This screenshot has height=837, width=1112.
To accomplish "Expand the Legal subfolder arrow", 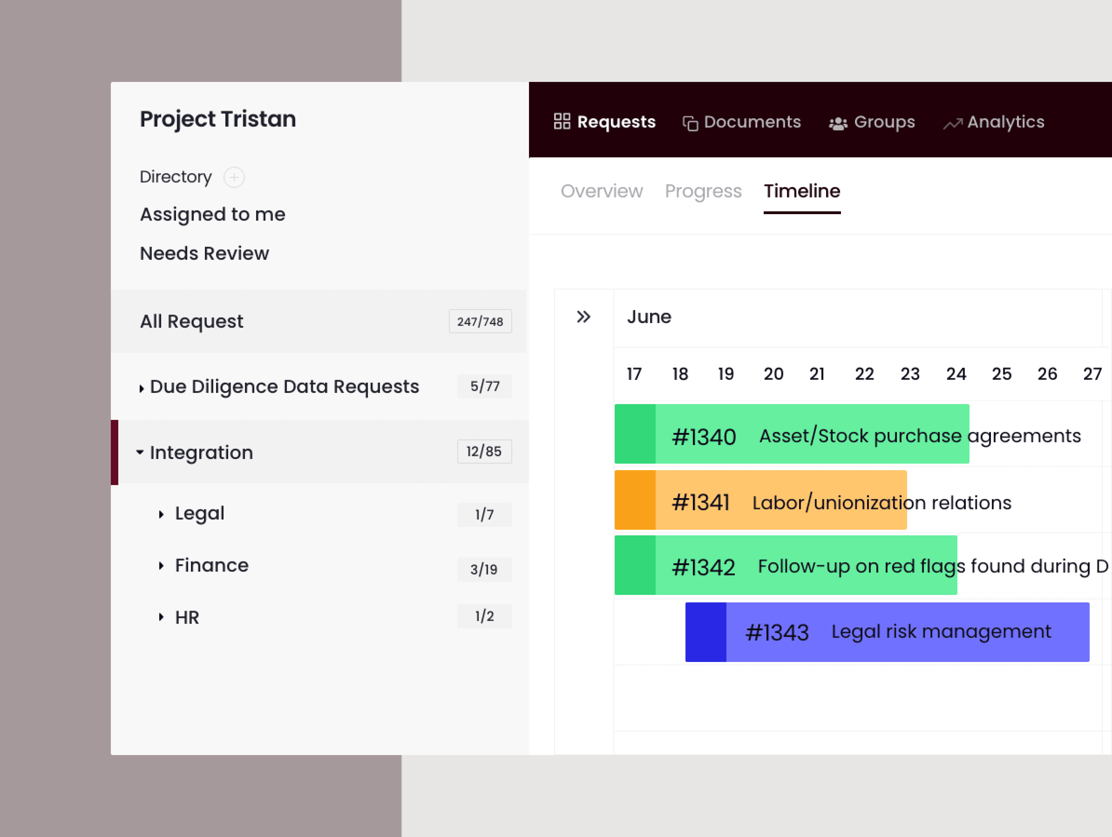I will point(161,514).
